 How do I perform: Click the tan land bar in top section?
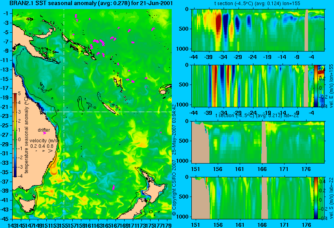tap(306, 30)
